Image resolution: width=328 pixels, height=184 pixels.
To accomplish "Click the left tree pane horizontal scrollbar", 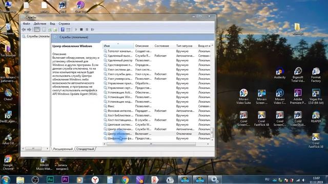I will point(33,149).
